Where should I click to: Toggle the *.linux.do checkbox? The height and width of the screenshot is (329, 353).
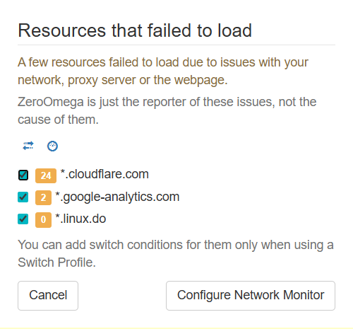click(x=23, y=219)
